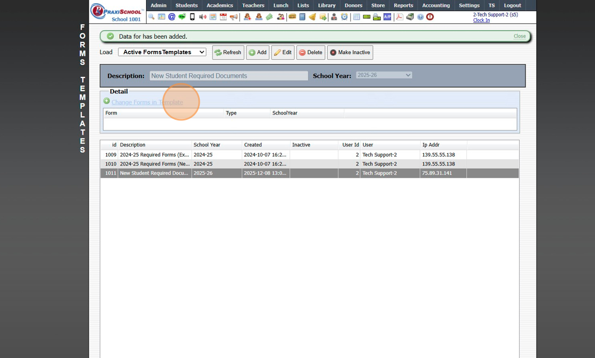The width and height of the screenshot is (595, 358).
Task: Sort by the School Year column header in list
Action: 217,145
